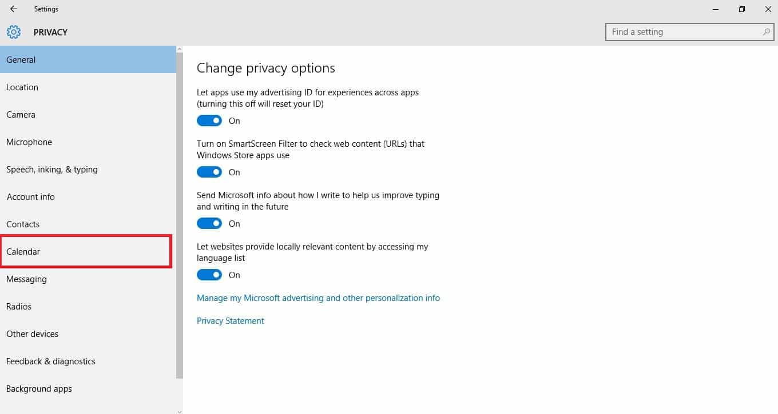Click the Settings gear icon
The width and height of the screenshot is (778, 414).
click(x=13, y=32)
